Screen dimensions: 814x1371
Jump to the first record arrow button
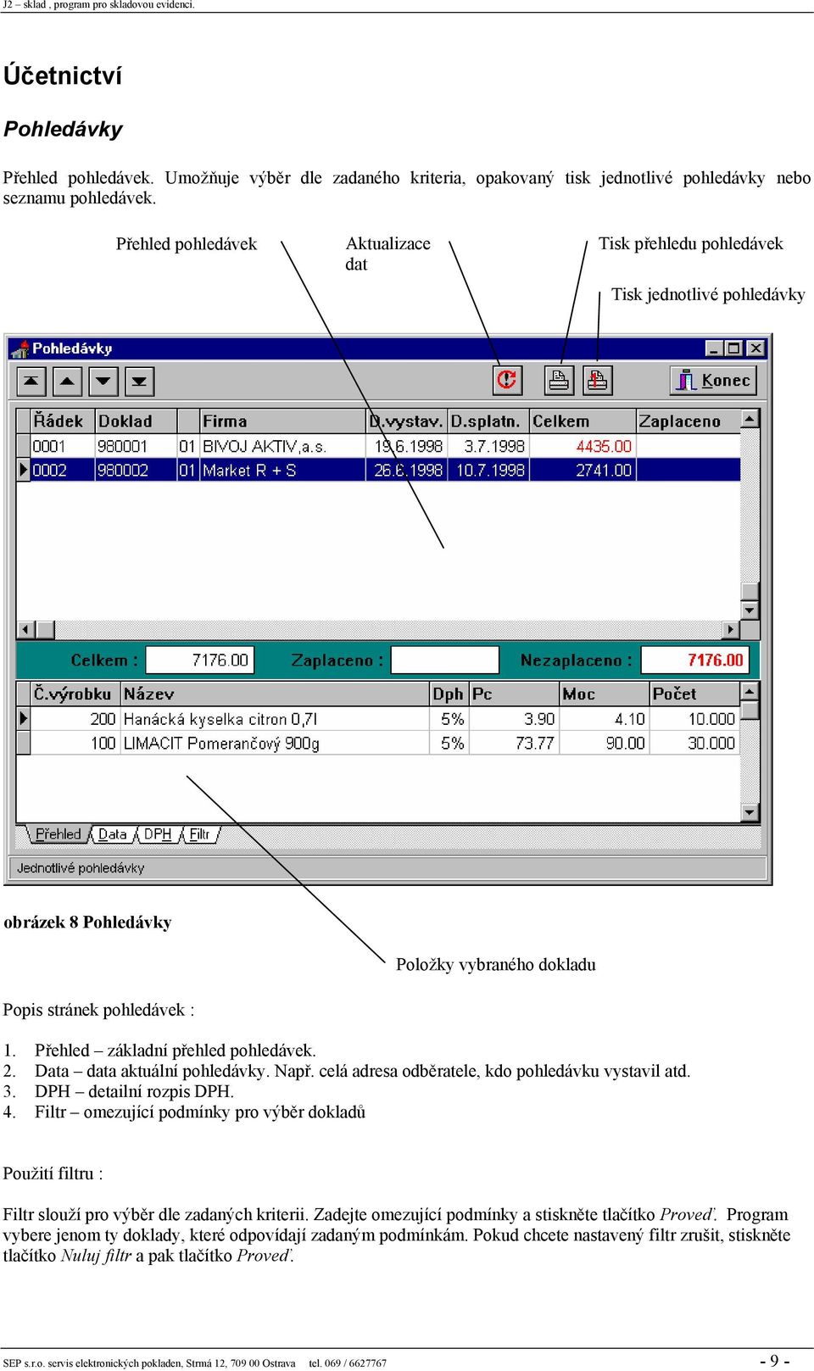[31, 382]
